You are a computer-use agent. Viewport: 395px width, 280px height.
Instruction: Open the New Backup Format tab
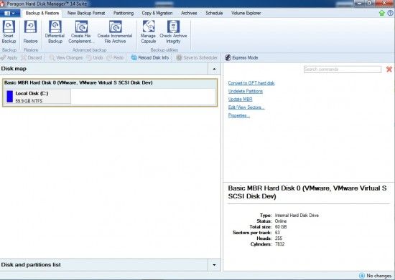[86, 13]
